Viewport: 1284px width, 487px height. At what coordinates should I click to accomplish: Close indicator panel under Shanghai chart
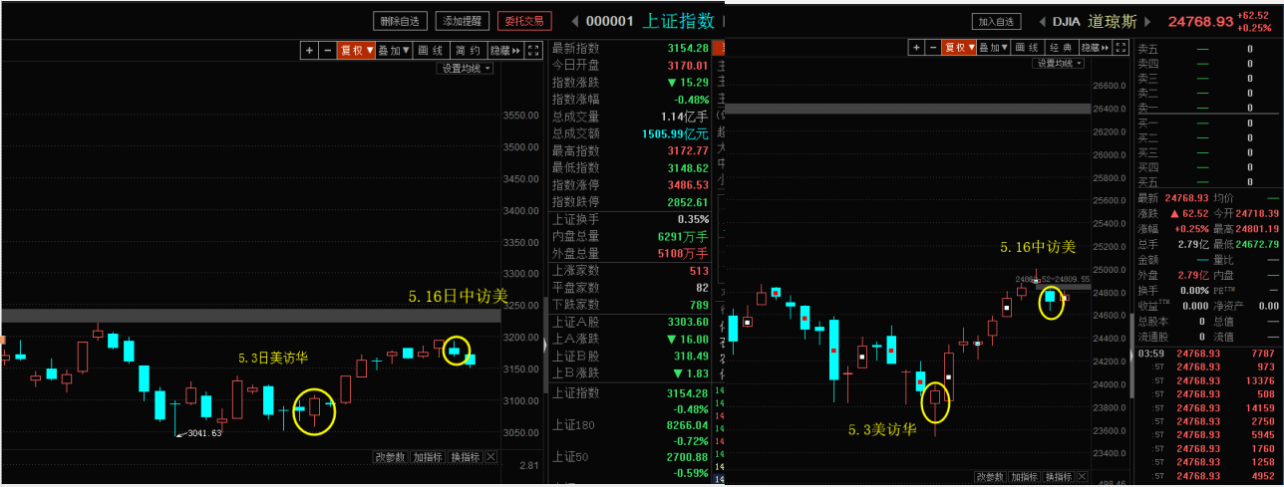(490, 457)
